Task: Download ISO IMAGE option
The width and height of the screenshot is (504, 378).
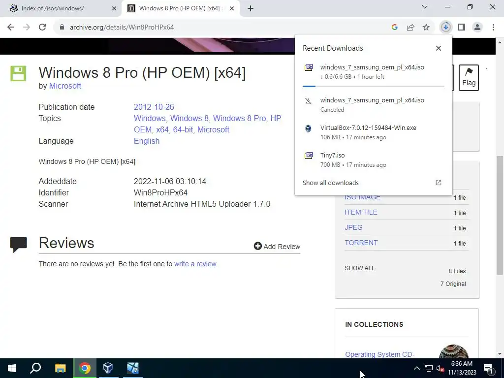Action: click(x=363, y=197)
